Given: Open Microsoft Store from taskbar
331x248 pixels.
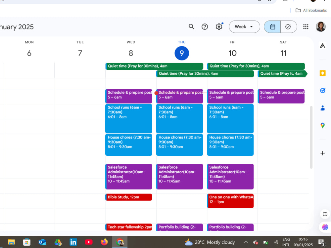Looking at the screenshot, I should tap(27, 242).
